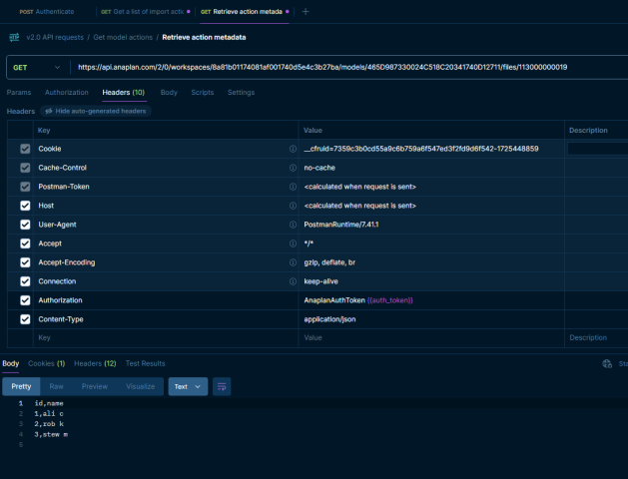Click the application/json Content-Type value
This screenshot has width=628, height=479.
tap(329, 319)
